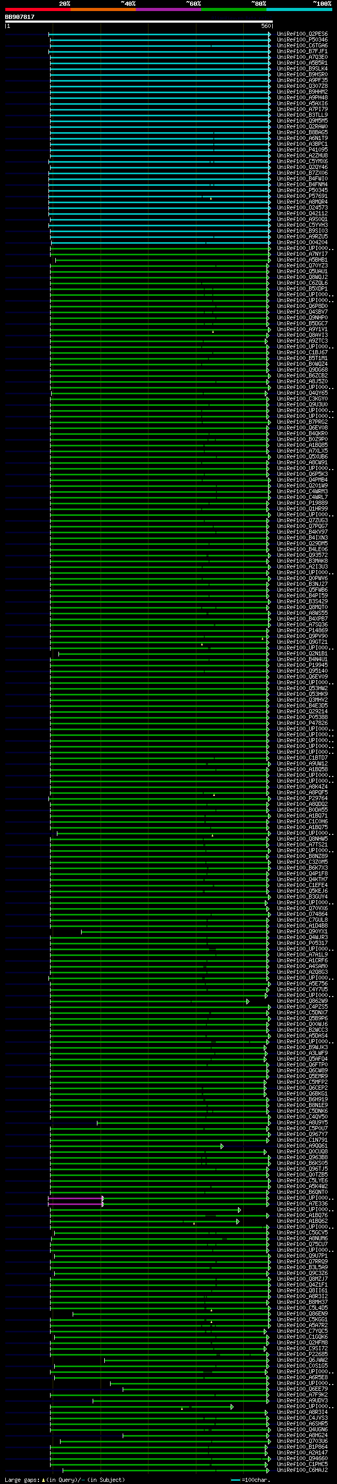Select the UniRef100_Q307Z8 label

(x=302, y=86)
